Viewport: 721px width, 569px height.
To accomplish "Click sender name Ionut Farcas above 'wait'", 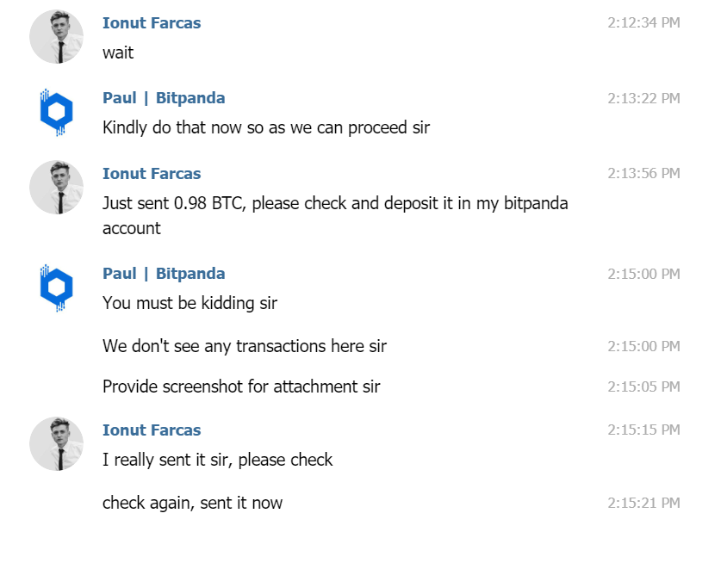I will click(152, 23).
